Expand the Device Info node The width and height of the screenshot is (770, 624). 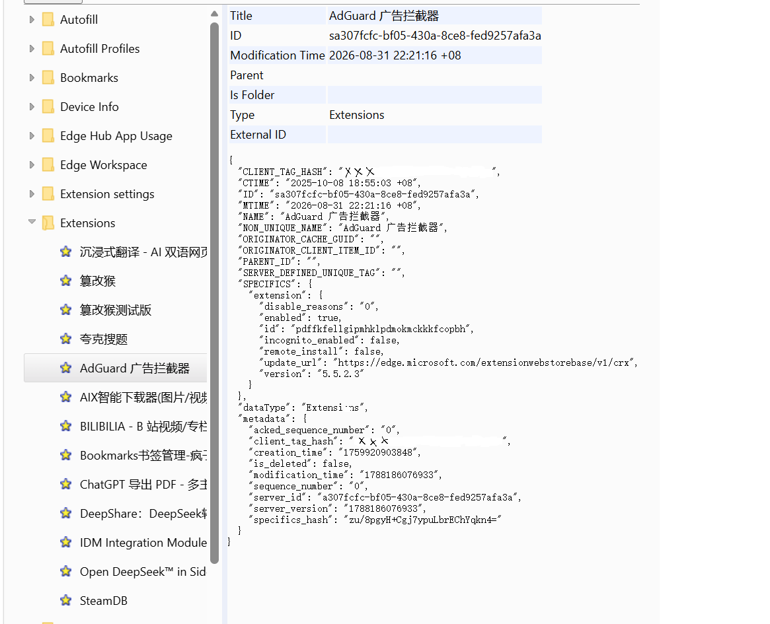(32, 106)
